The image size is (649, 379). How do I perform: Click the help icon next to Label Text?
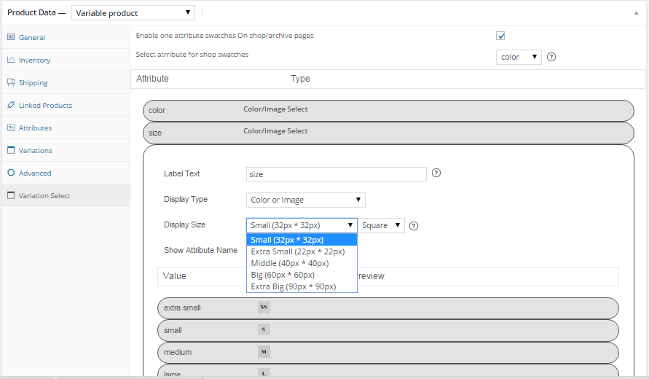[436, 173]
